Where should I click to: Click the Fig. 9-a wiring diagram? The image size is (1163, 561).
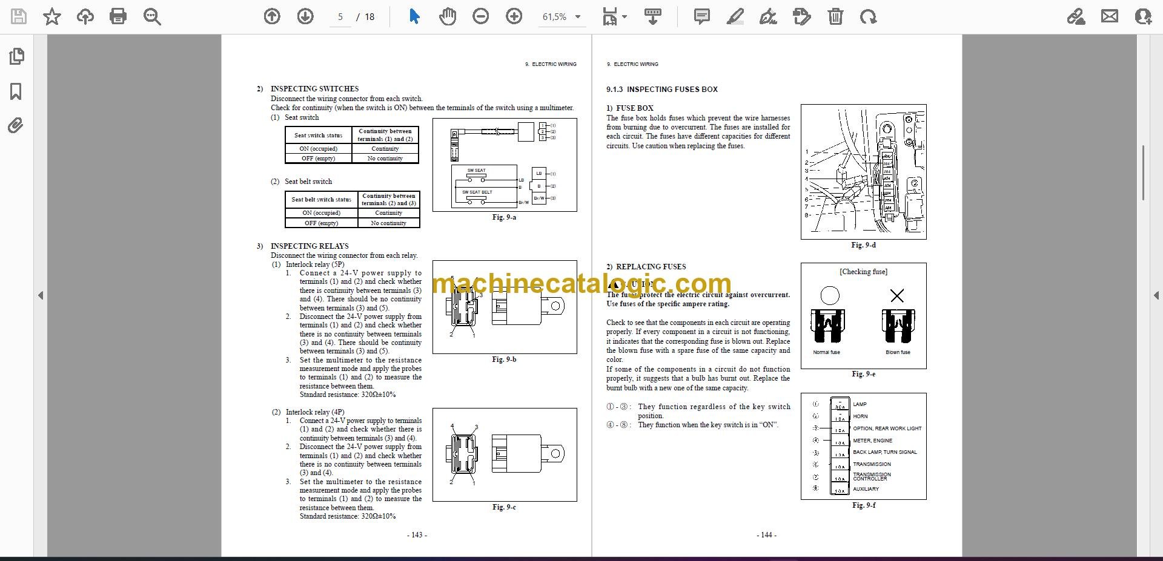click(505, 165)
